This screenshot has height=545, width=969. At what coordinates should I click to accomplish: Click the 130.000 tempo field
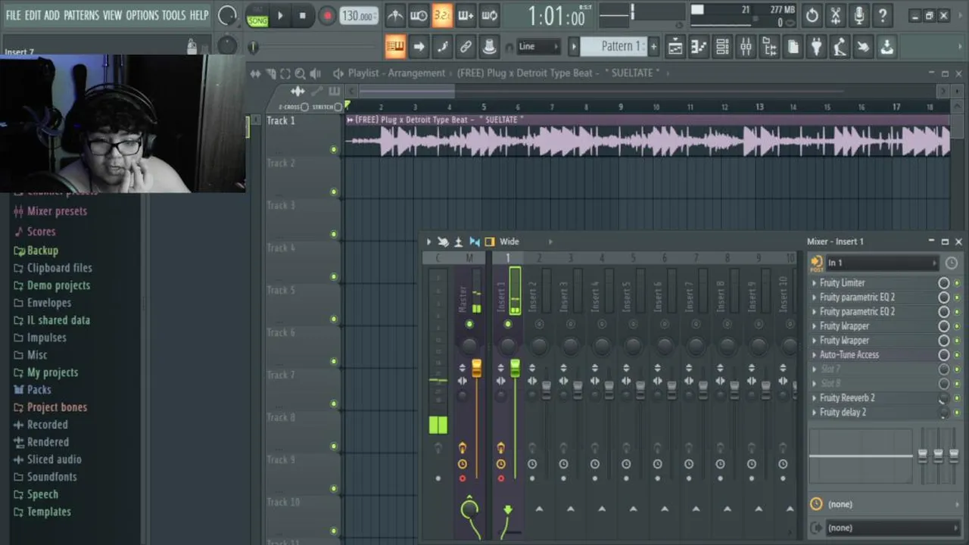click(x=358, y=16)
